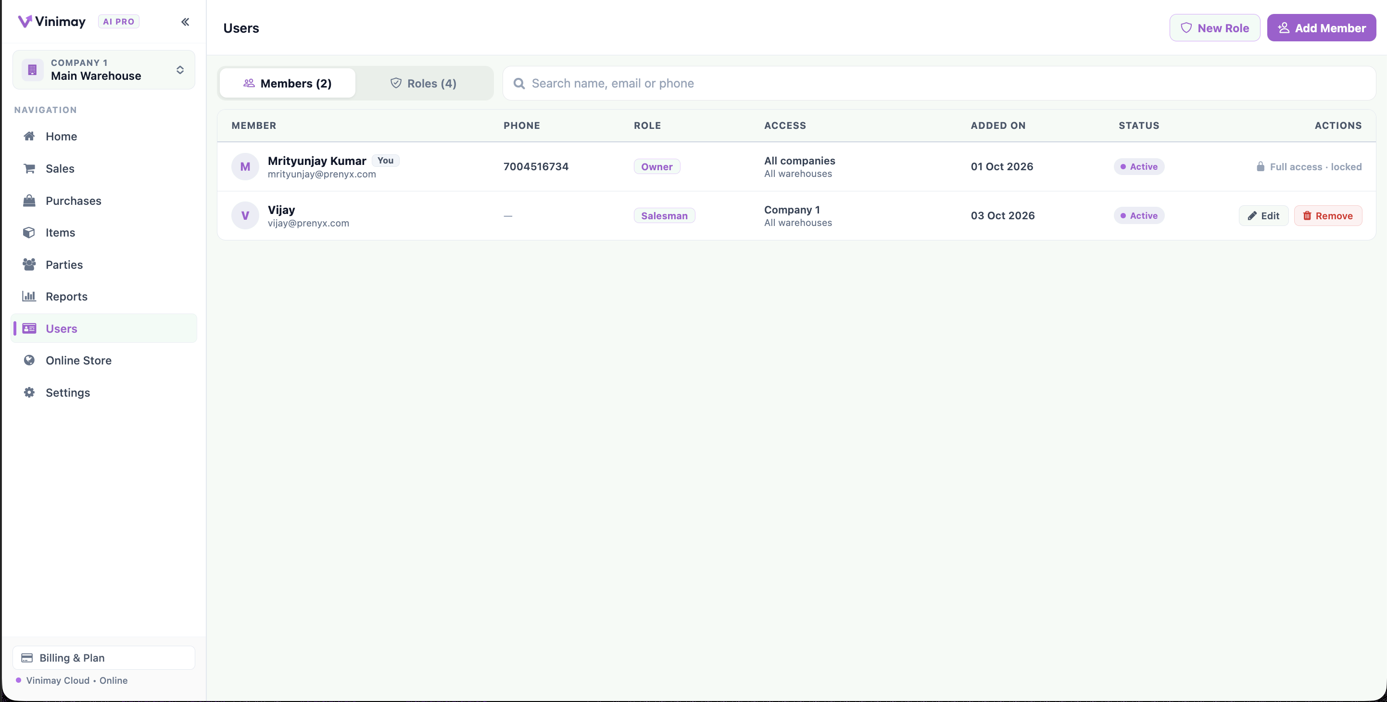
Task: Click the Vinimay logo
Action: pyautogui.click(x=51, y=22)
